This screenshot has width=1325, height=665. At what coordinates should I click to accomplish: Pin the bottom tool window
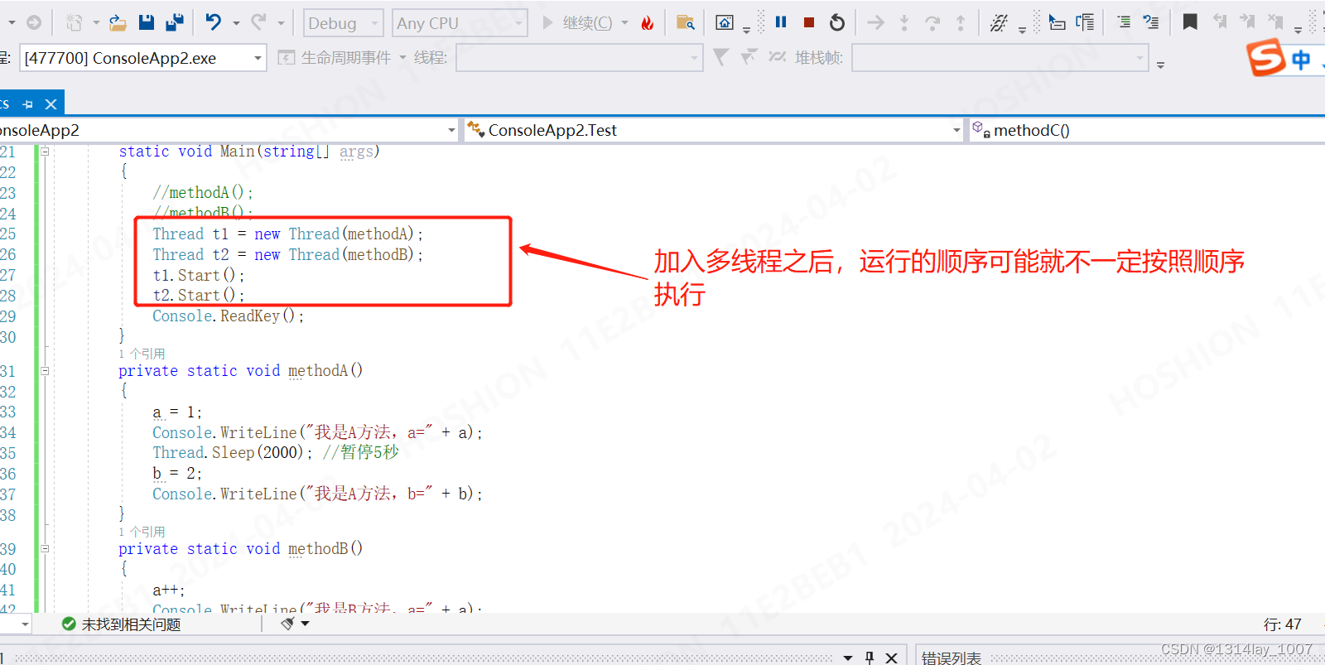click(x=870, y=658)
